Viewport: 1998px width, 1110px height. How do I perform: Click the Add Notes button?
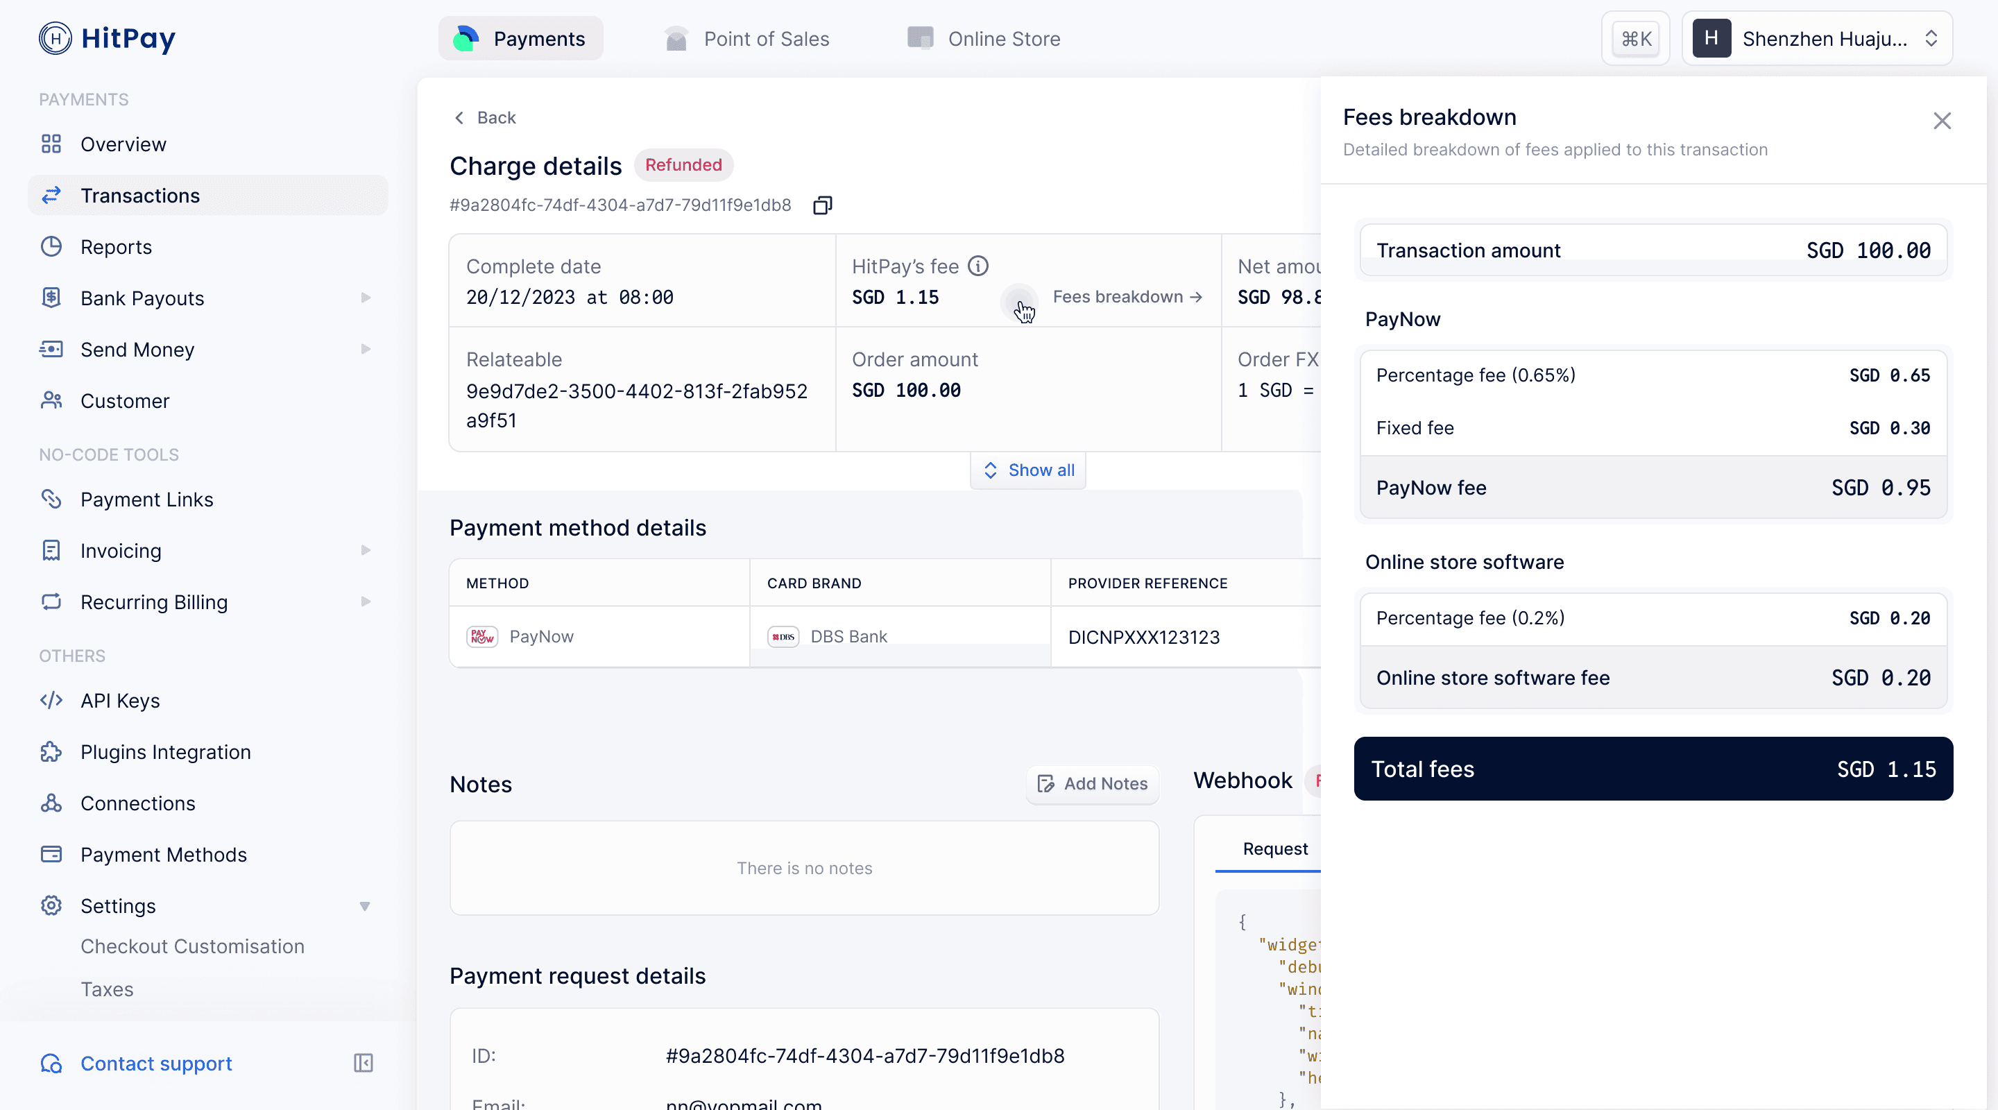(1092, 783)
